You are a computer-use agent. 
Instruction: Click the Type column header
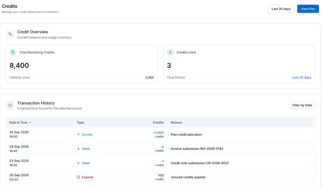(x=80, y=123)
